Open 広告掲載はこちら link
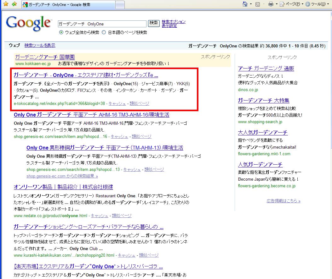 click(x=283, y=201)
